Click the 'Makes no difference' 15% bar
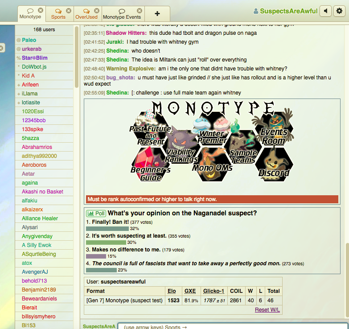349x329 pixels. pyautogui.click(x=96, y=256)
